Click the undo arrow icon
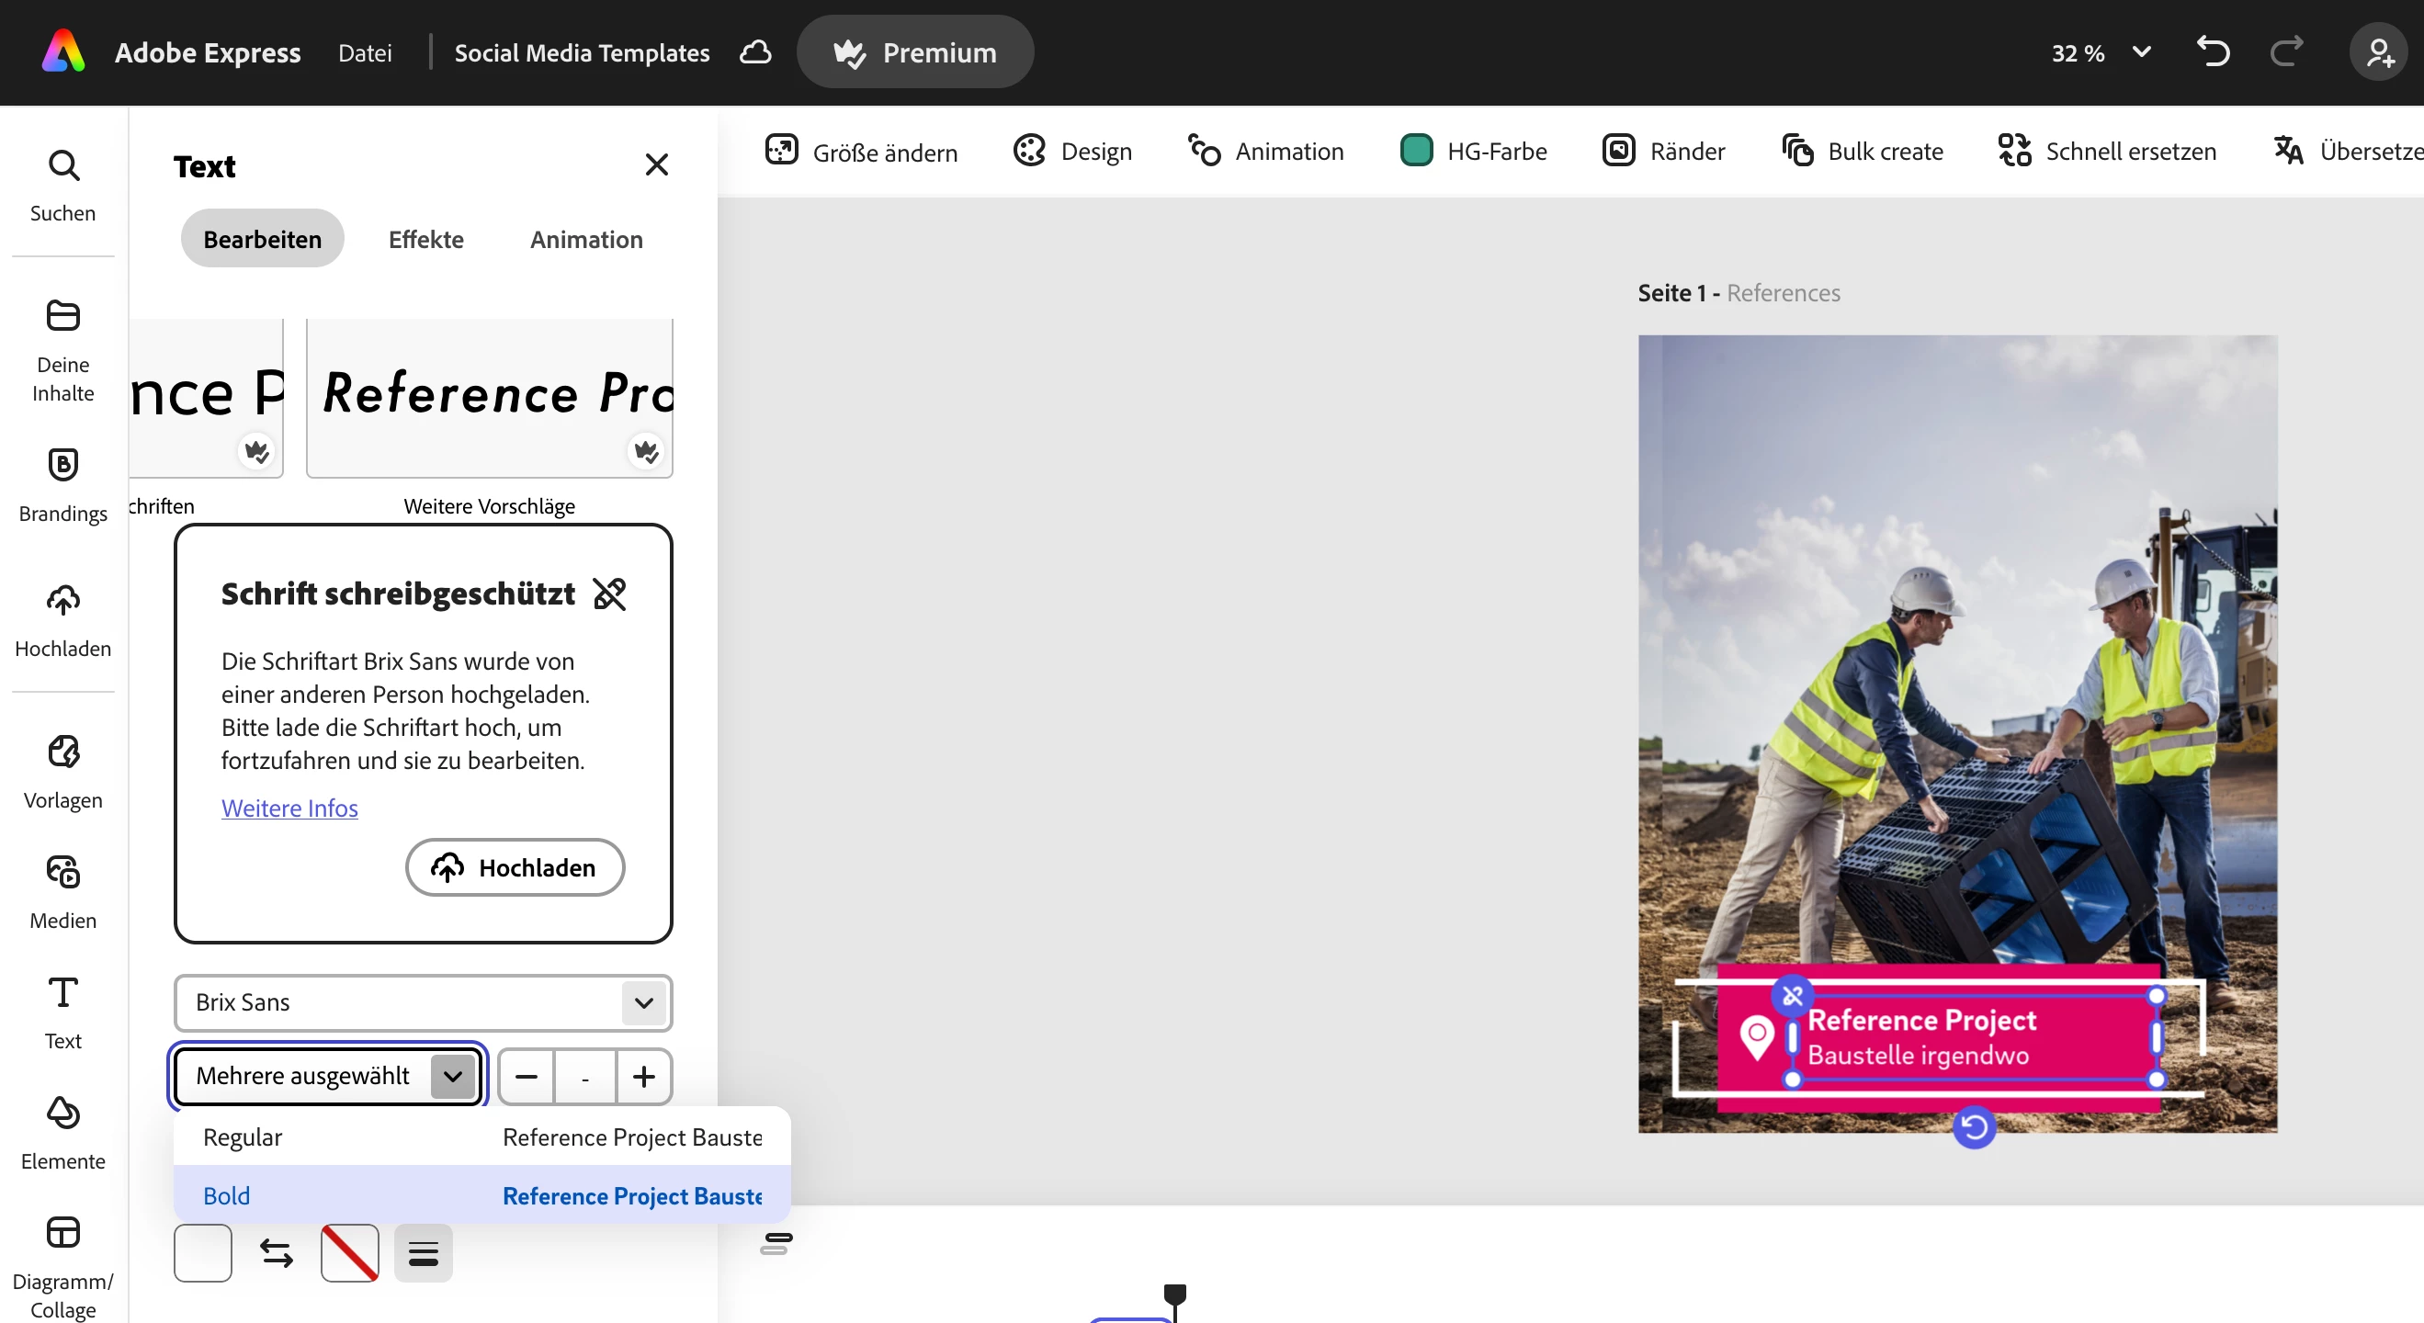The height and width of the screenshot is (1323, 2424). point(2213,51)
